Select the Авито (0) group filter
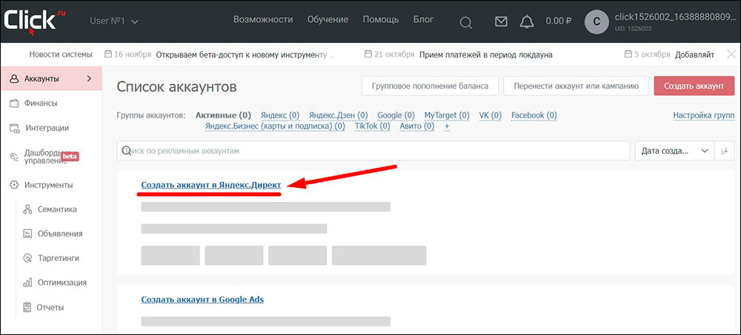Image resolution: width=741 pixels, height=335 pixels. [416, 126]
